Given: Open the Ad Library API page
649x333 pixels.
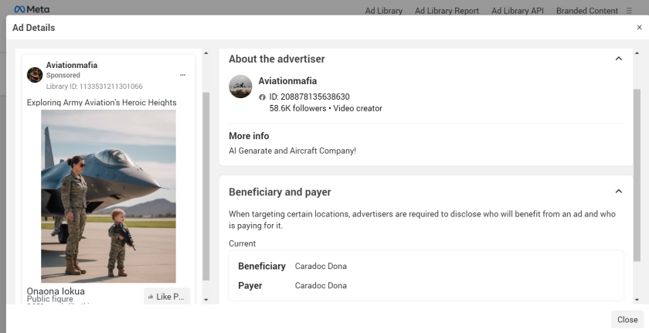Looking at the screenshot, I should point(518,11).
